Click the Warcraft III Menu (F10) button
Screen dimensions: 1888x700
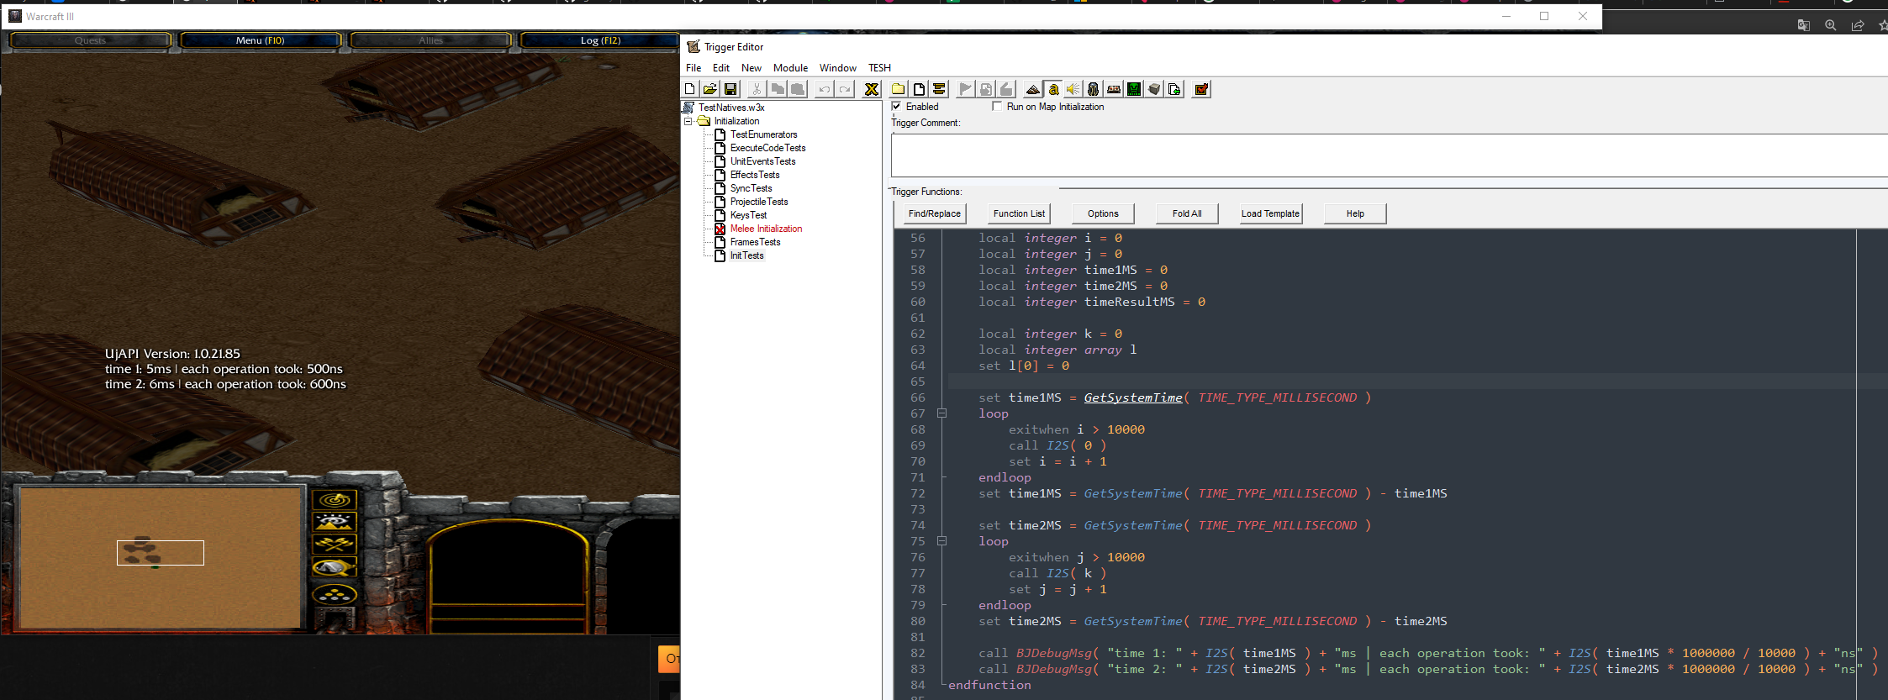coord(261,40)
